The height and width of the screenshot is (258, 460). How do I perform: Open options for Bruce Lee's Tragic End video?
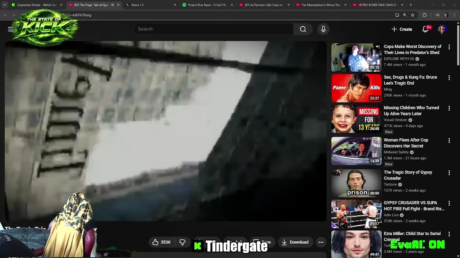pos(449,78)
